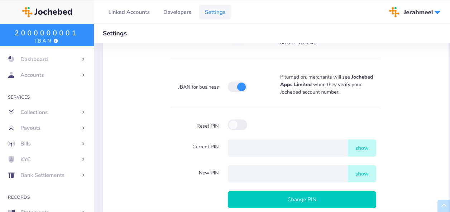Click the Payouts upward-chevron icon
This screenshot has width=450, height=212.
tap(11, 128)
